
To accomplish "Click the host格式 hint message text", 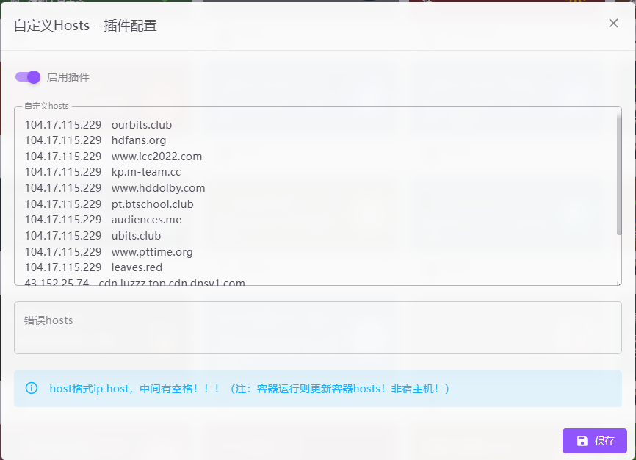I will coord(249,389).
